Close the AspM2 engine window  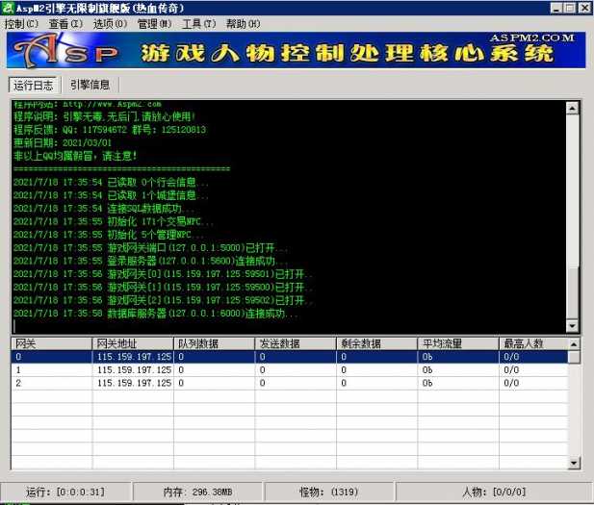[x=583, y=8]
